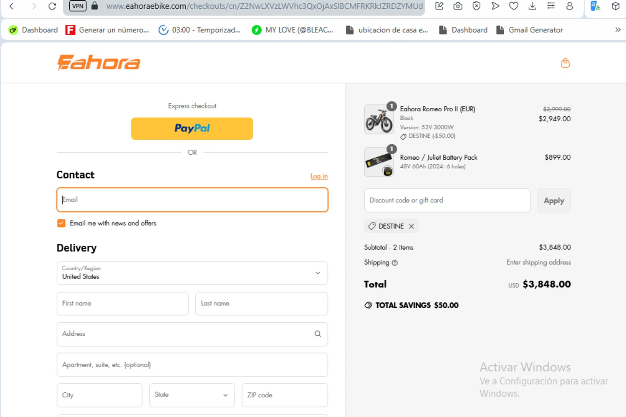Open the State dropdown
Image resolution: width=626 pixels, height=417 pixels.
(192, 395)
